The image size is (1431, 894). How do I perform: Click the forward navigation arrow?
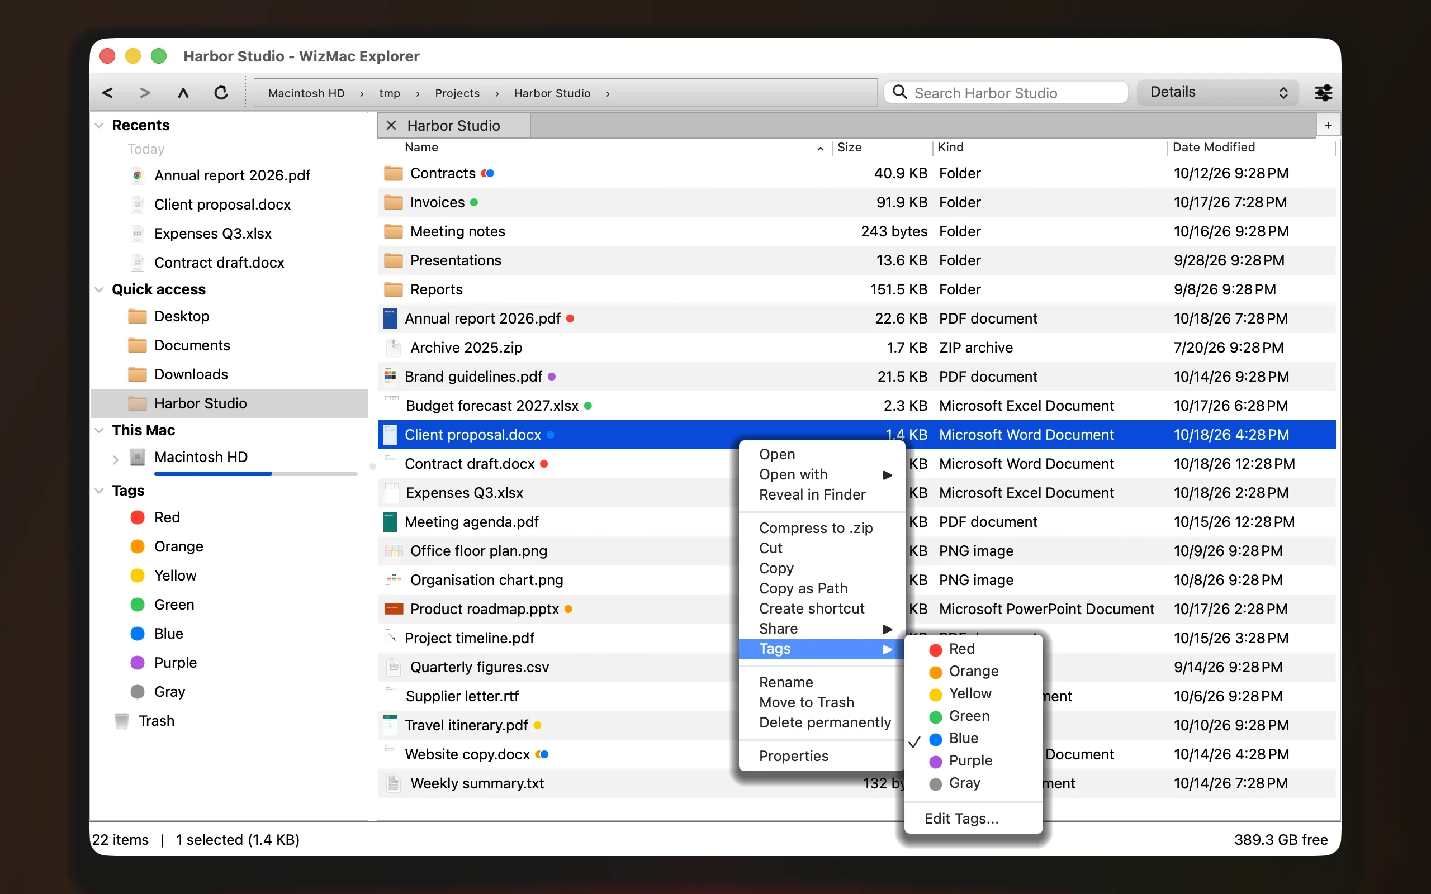tap(145, 93)
